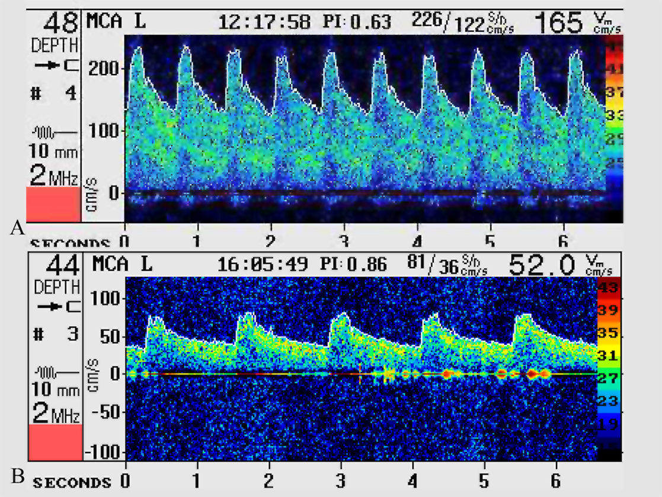This screenshot has width=662, height=497.
Task: Click the 12:17:58 timestamp
Action: (264, 23)
